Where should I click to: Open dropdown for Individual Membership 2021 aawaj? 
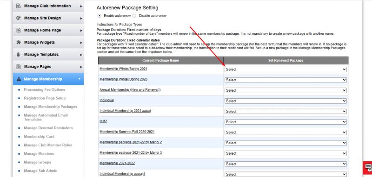pyautogui.click(x=286, y=111)
